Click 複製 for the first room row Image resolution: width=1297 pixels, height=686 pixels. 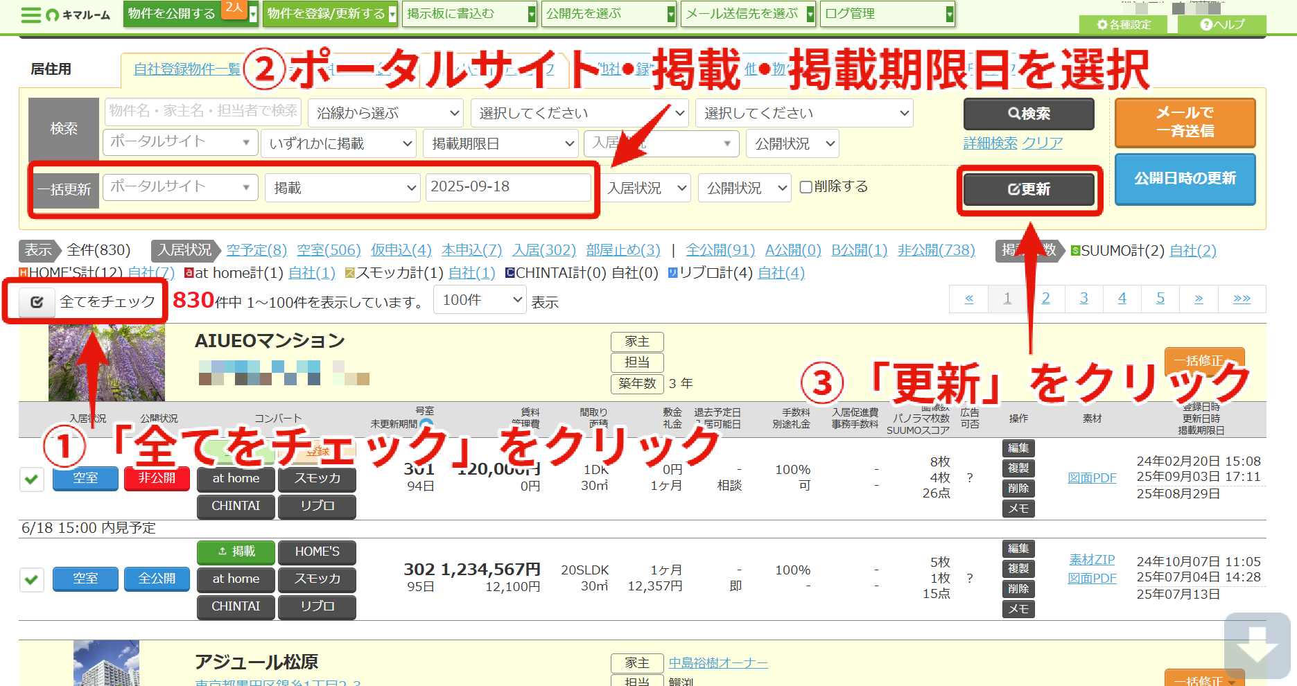(x=1018, y=468)
